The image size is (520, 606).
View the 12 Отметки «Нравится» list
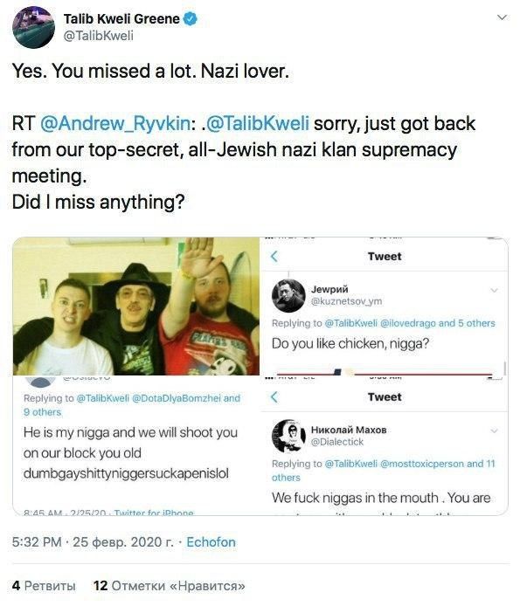click(x=169, y=586)
